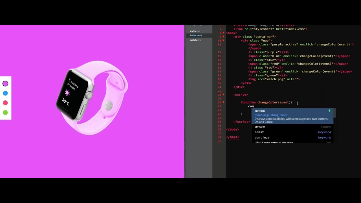Image resolution: width=361 pixels, height=203 pixels.
Task: Click the <i class="green"> line 18
Action: pyautogui.click(x=268, y=75)
